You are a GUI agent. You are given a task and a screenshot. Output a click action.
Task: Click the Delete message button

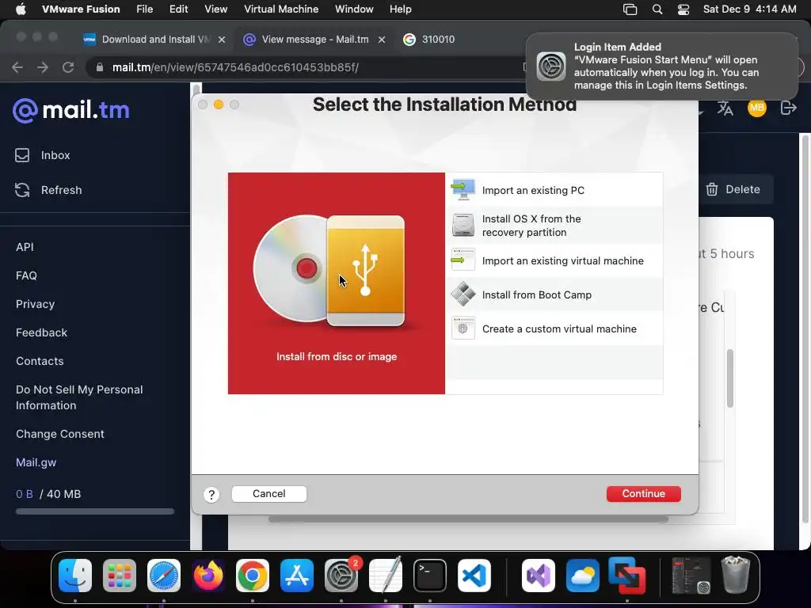[x=733, y=189]
